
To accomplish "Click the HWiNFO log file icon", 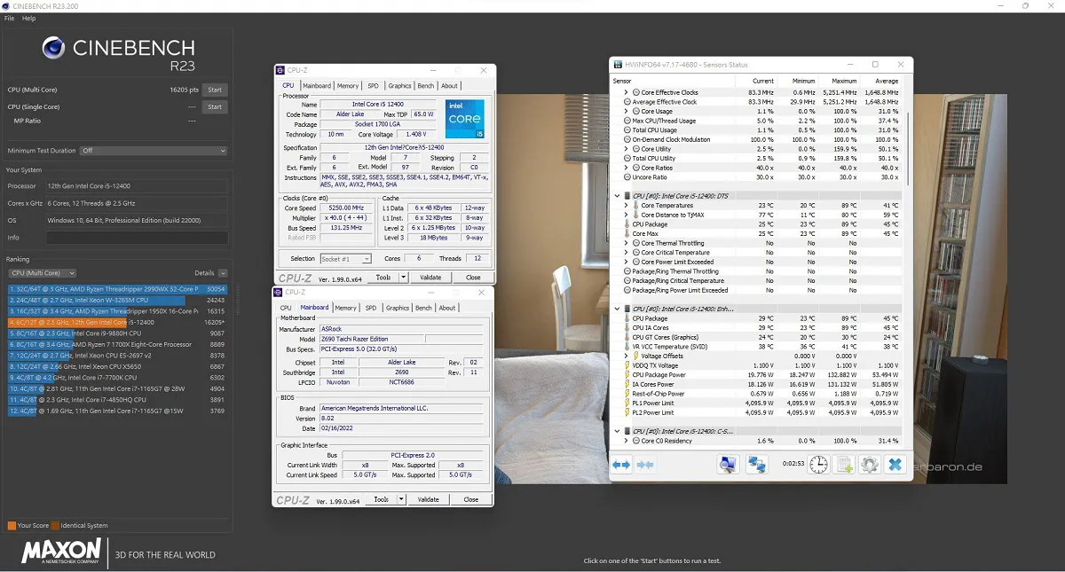I will 844,464.
